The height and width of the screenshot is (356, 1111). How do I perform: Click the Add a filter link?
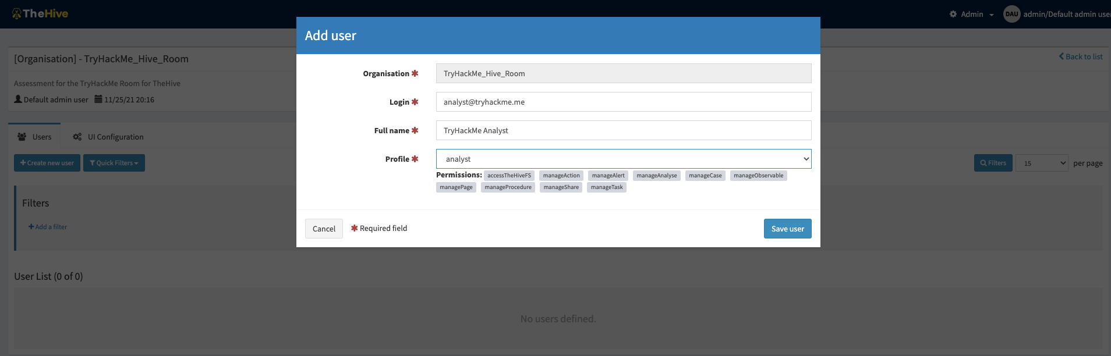point(48,227)
